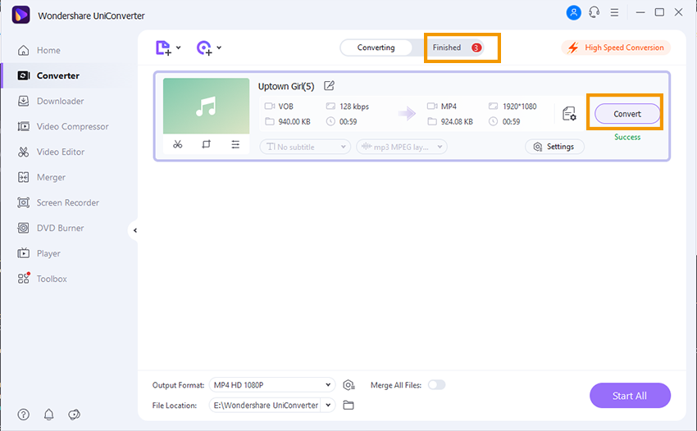Open the effects list icon under thumbnail
This screenshot has height=431, width=697.
235,144
